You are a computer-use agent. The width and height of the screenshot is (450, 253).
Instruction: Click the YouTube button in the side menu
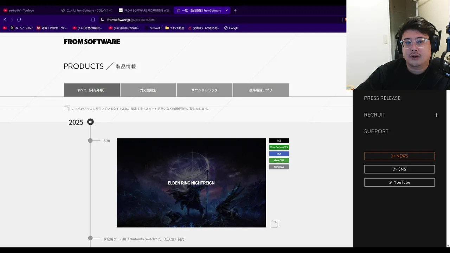399,182
